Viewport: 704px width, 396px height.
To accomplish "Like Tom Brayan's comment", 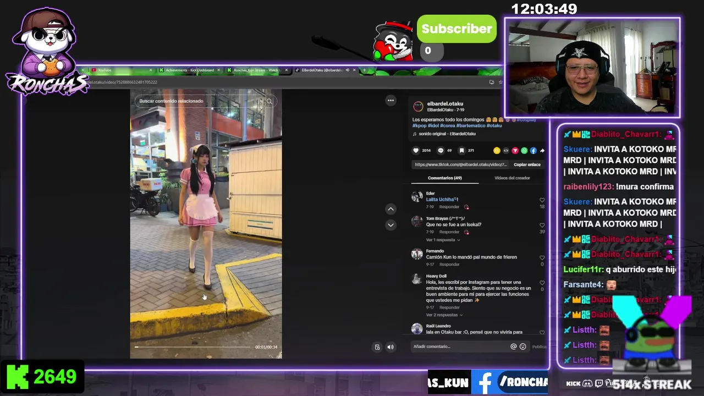I will (542, 226).
